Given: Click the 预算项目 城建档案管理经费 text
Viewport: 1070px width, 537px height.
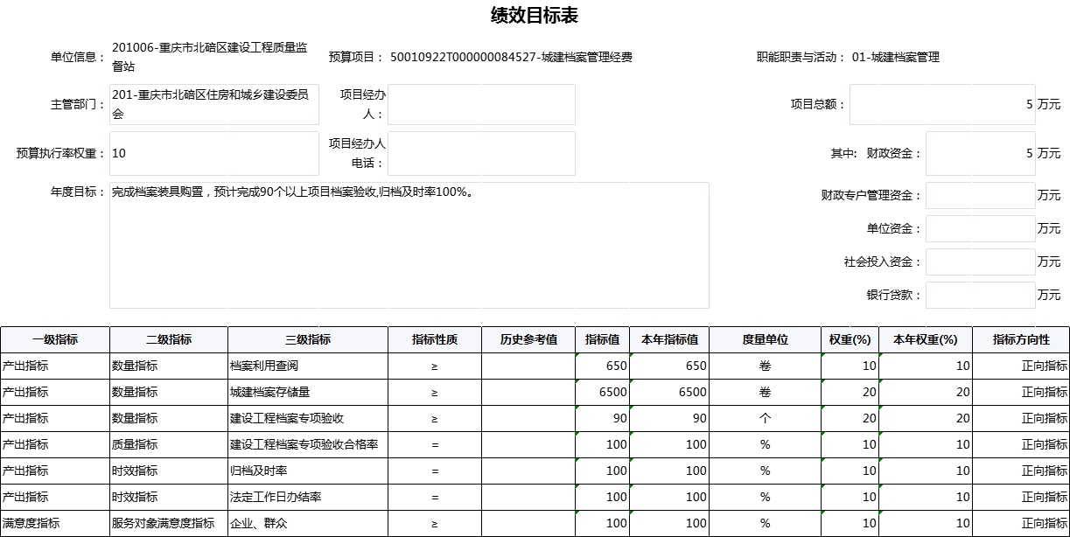Looking at the screenshot, I should (x=511, y=58).
